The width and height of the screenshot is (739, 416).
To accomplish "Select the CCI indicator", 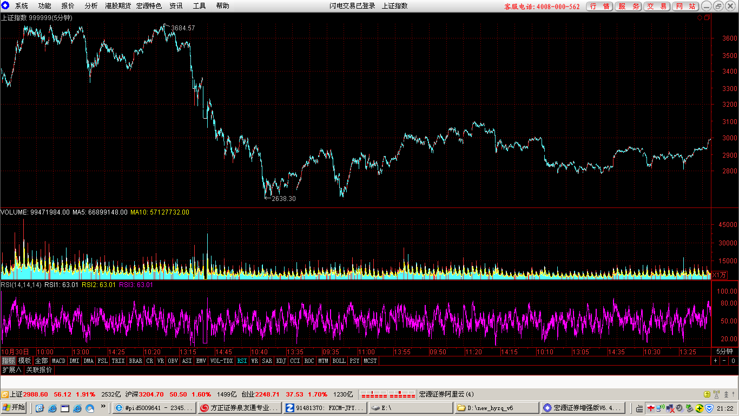I will (295, 361).
